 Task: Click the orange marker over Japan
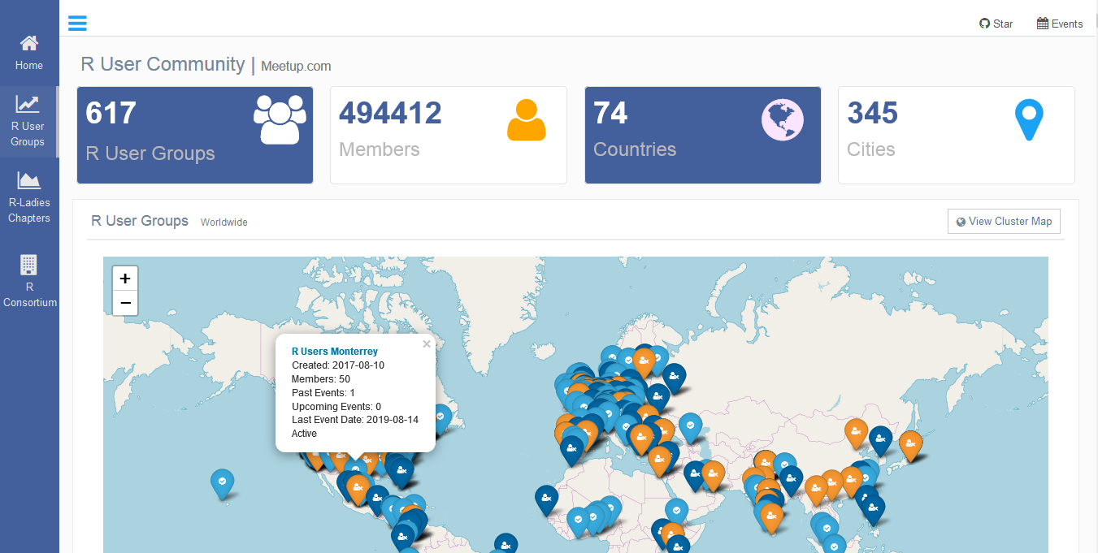910,445
